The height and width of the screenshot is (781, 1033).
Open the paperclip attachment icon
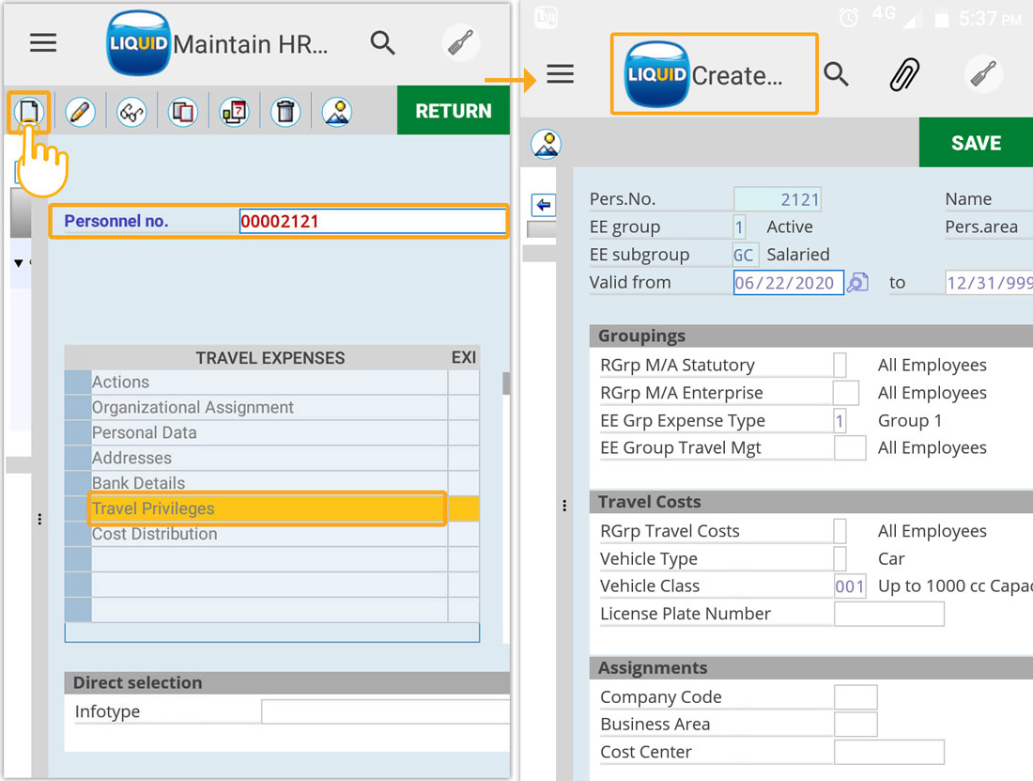coord(906,75)
